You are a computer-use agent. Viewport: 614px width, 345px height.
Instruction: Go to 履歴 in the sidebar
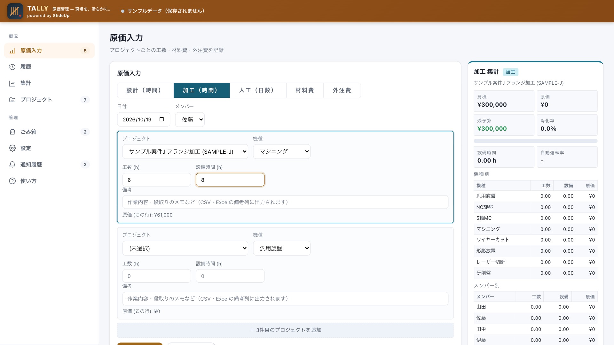point(49,67)
